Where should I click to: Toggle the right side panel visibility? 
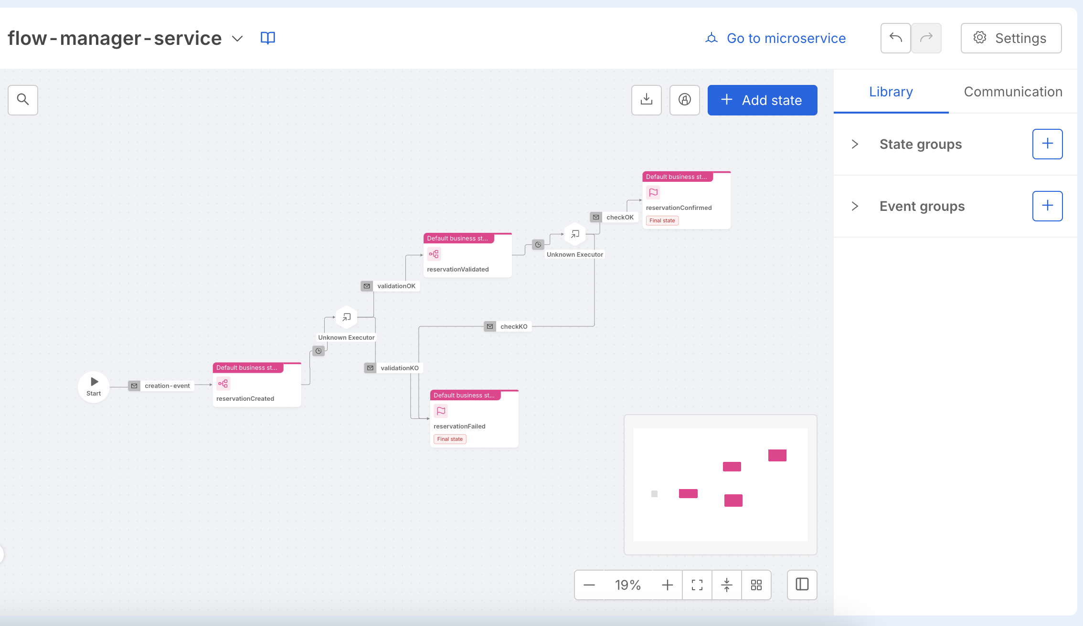(802, 585)
